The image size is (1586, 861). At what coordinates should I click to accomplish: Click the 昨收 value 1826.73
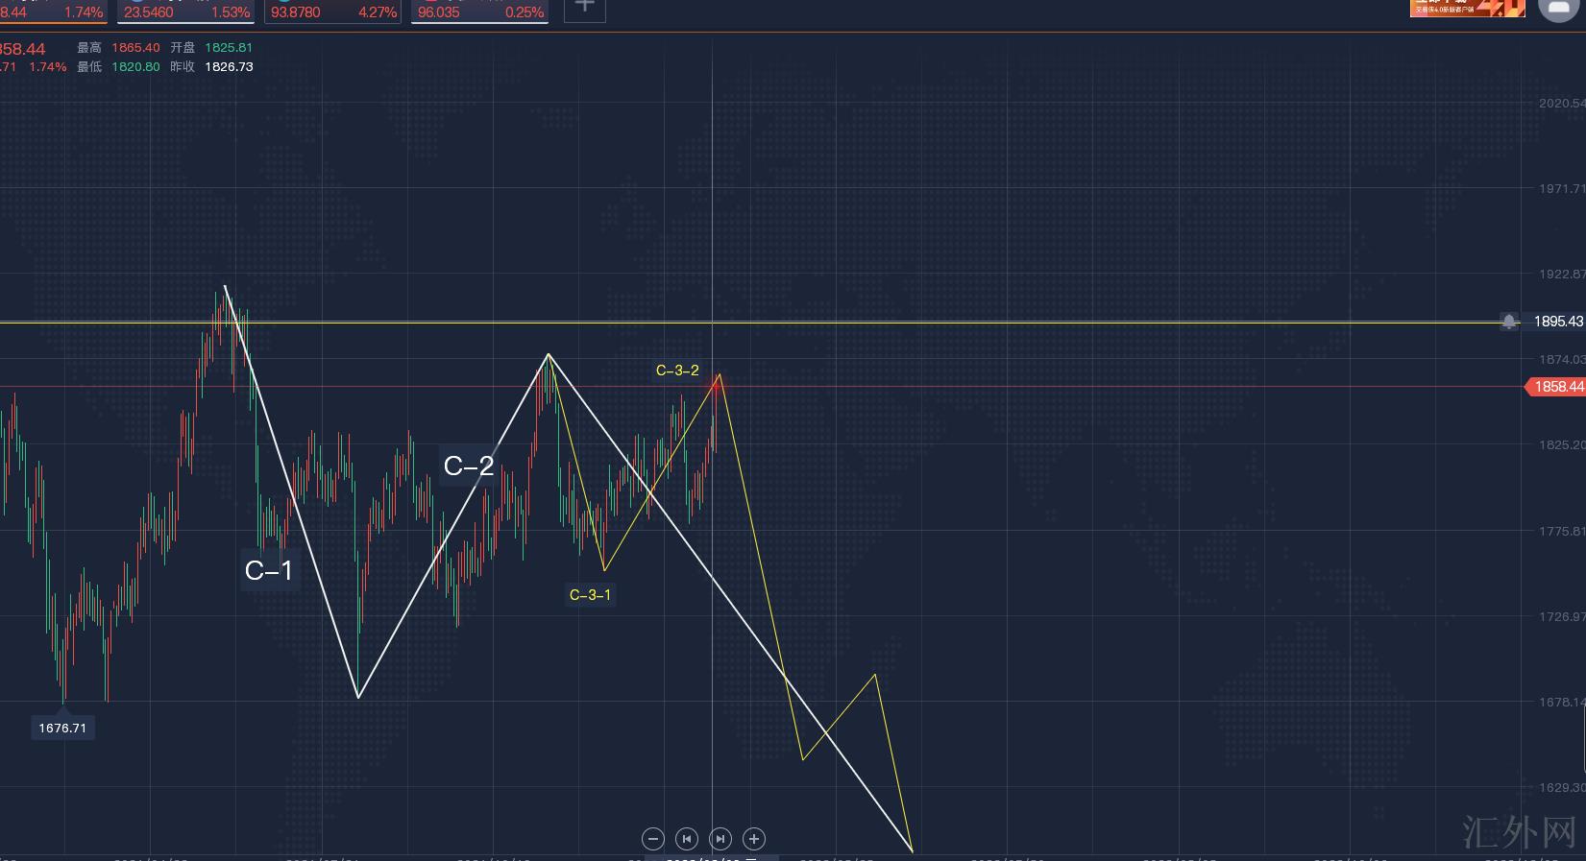tap(229, 66)
